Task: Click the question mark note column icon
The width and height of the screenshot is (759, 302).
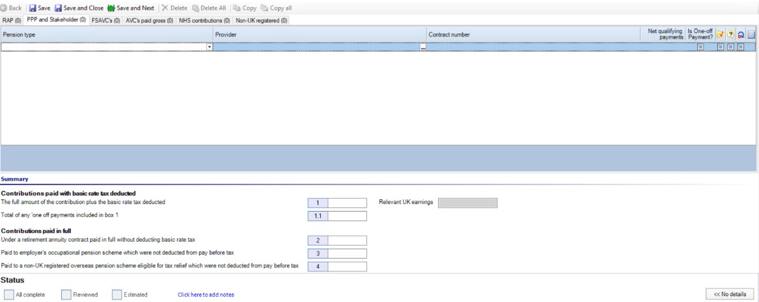Action: click(730, 34)
